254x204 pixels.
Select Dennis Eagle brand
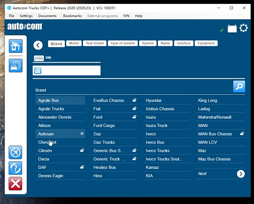coord(60,176)
